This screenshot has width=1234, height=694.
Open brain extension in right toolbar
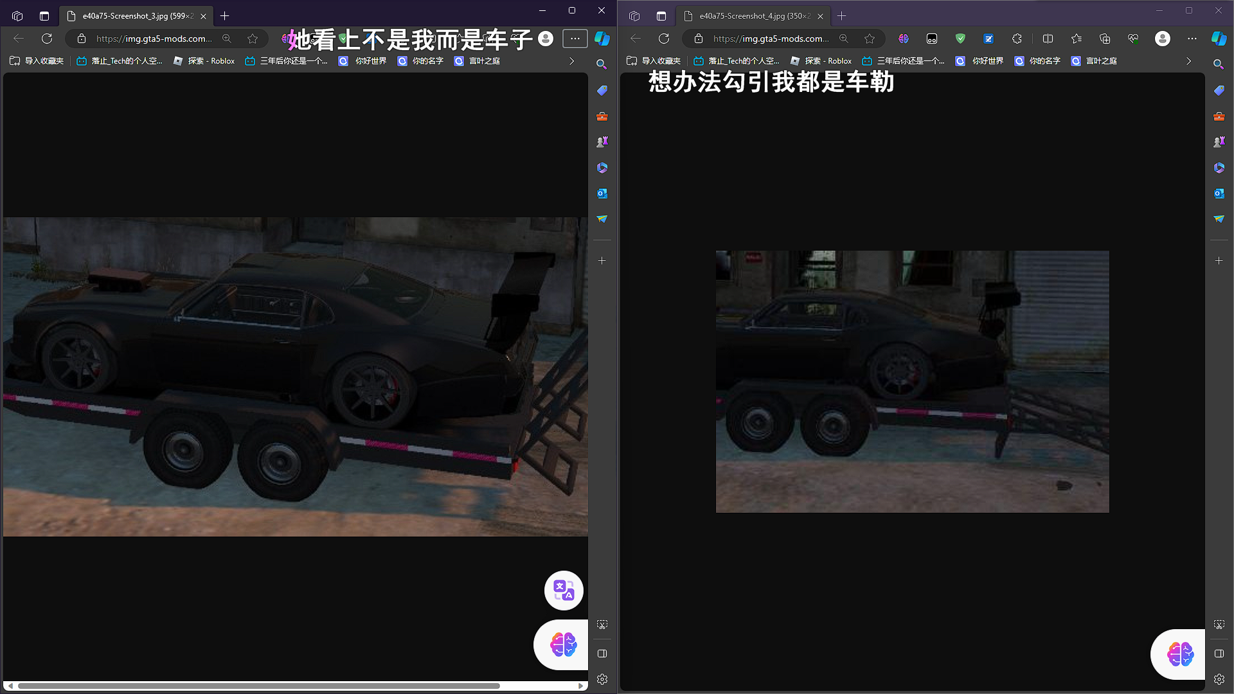click(904, 39)
